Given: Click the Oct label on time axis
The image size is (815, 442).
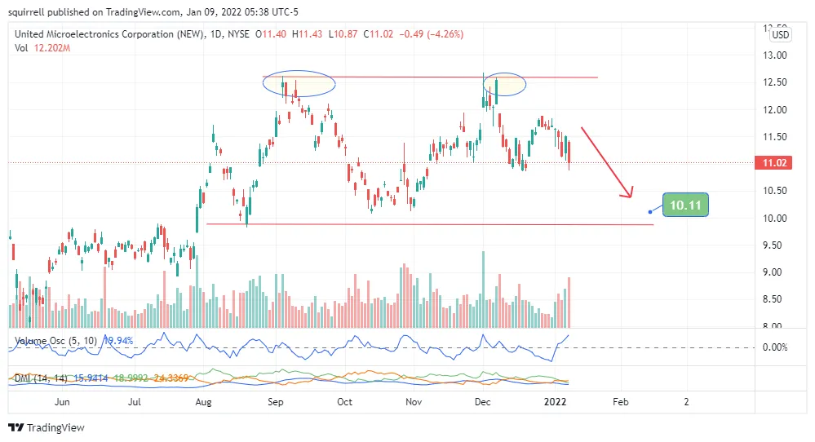Looking at the screenshot, I should click(344, 402).
